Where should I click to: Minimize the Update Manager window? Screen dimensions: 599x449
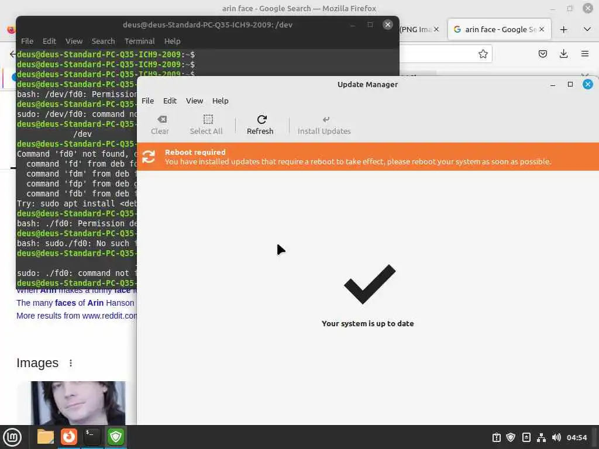point(552,84)
